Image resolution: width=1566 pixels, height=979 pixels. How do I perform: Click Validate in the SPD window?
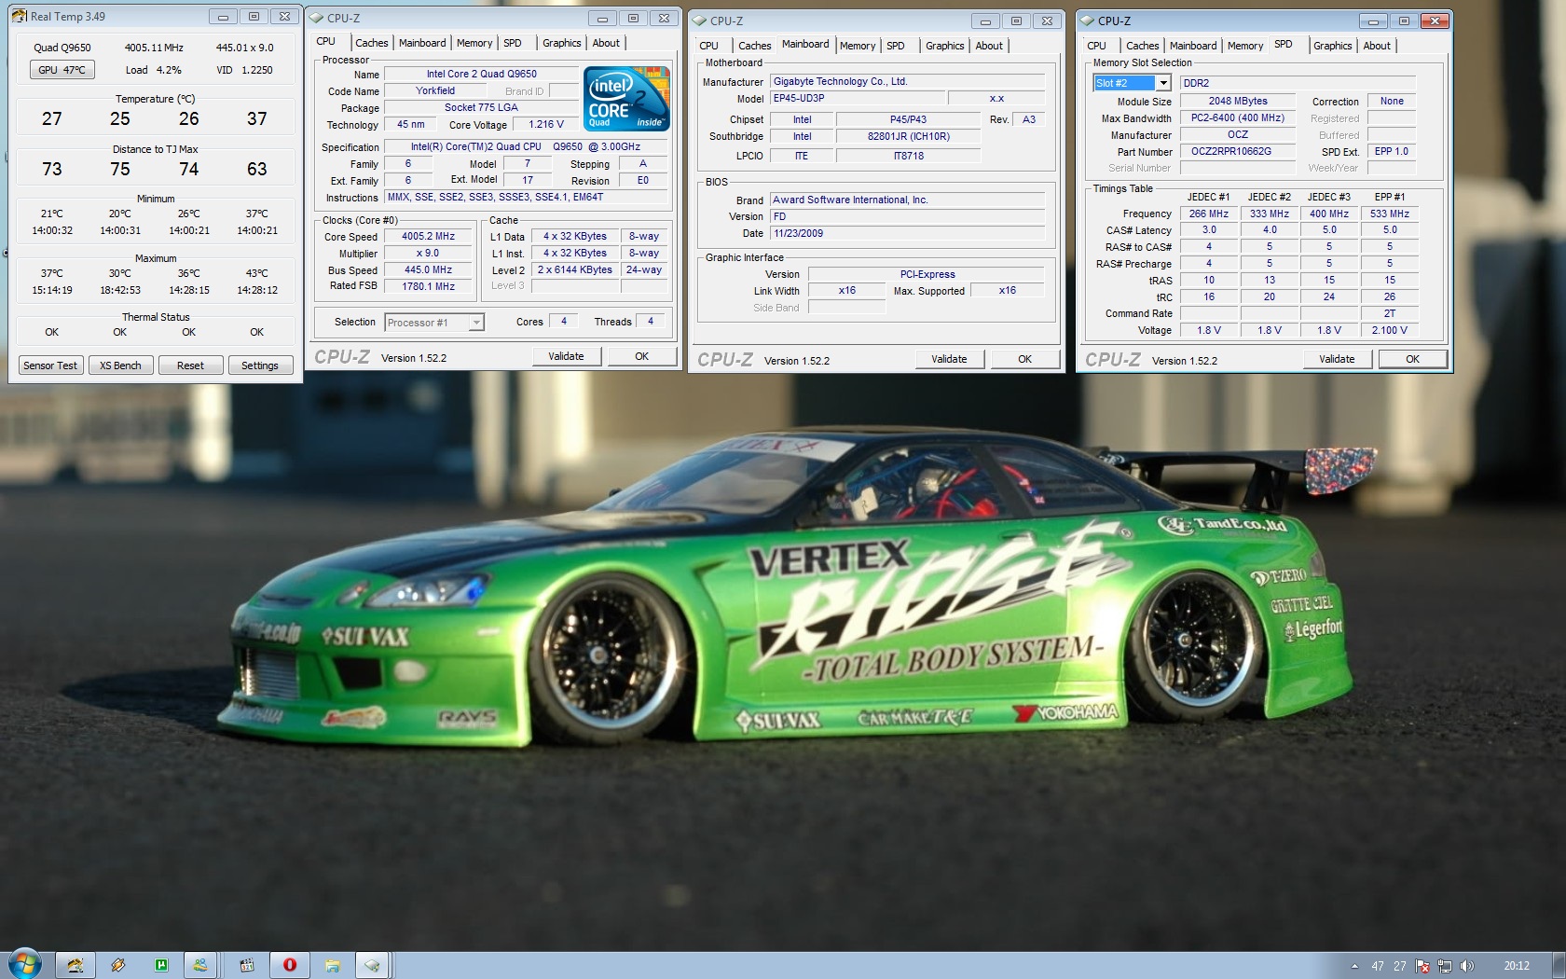coord(1337,359)
